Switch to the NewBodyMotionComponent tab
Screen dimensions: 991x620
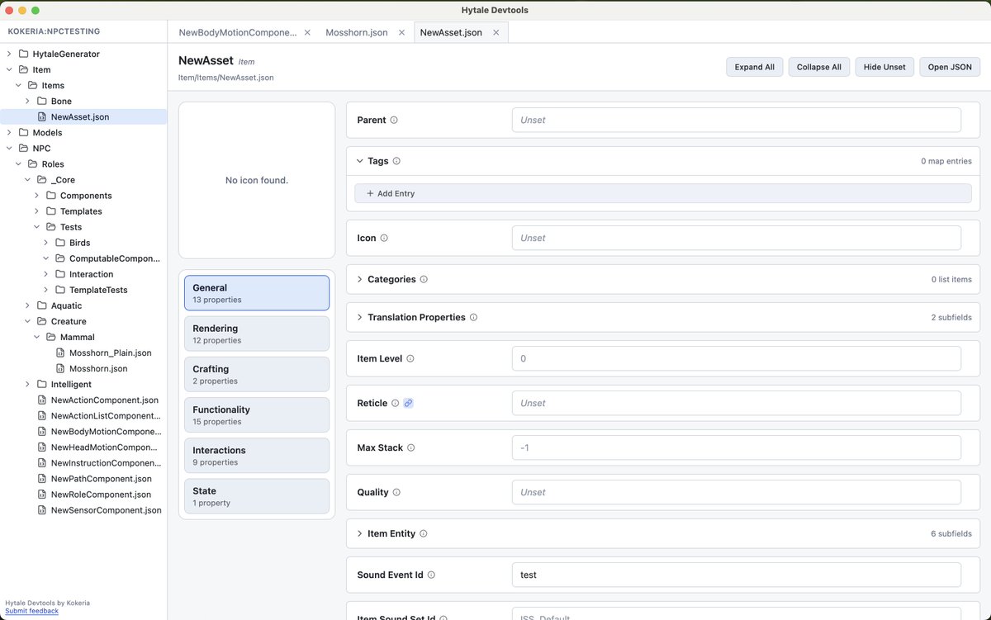point(237,32)
